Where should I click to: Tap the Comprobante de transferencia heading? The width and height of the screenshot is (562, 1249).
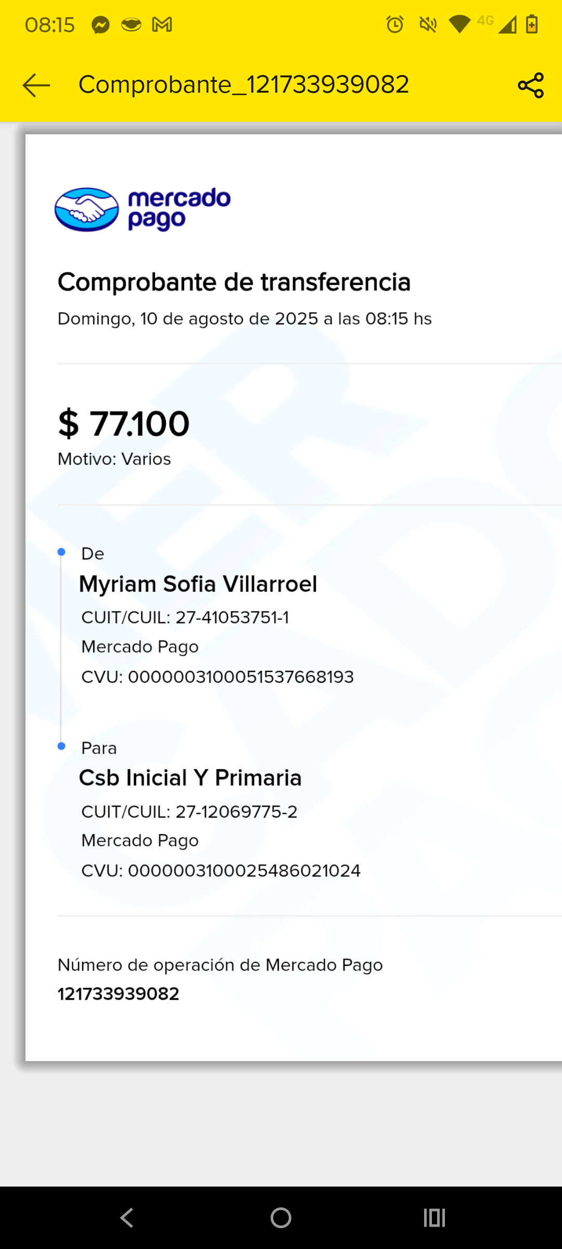[234, 282]
